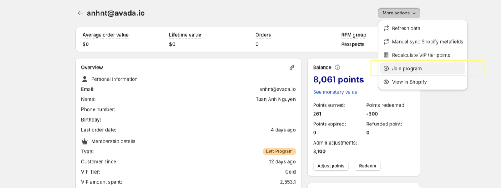Click the page title anhnt@avada.io

click(x=116, y=13)
